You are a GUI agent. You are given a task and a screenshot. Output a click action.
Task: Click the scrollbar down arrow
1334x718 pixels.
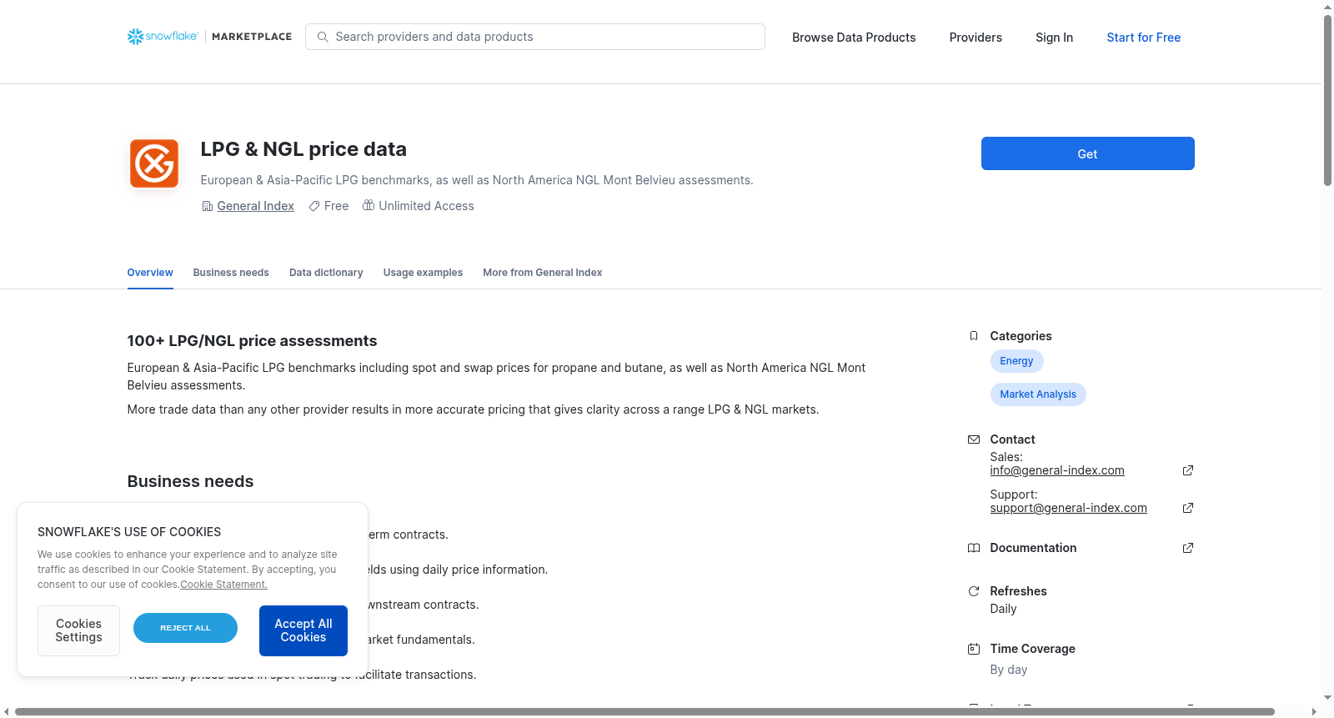pyautogui.click(x=1327, y=697)
